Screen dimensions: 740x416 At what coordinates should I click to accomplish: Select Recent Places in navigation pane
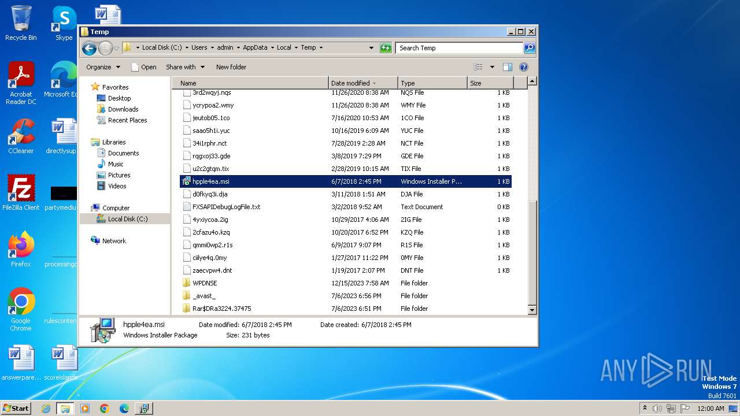coord(127,120)
